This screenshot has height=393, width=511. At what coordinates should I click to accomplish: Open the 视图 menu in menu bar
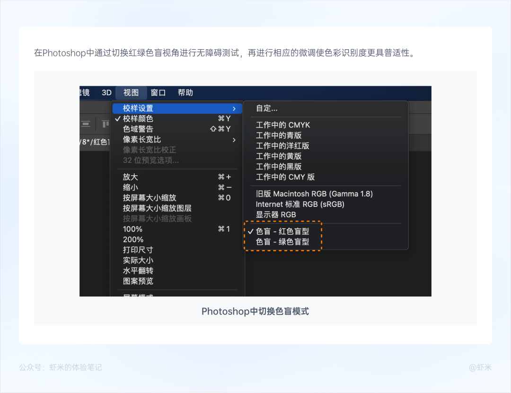tap(131, 93)
